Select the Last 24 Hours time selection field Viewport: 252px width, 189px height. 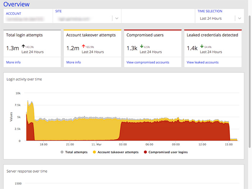216,18
